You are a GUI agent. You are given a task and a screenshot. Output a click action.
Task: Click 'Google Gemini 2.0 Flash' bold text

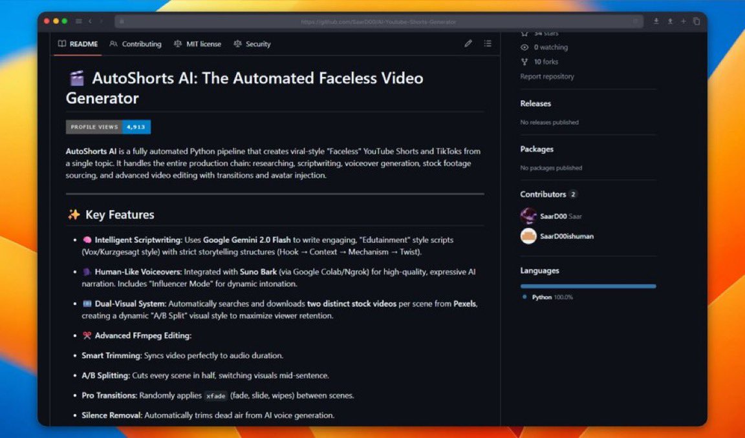pos(246,240)
